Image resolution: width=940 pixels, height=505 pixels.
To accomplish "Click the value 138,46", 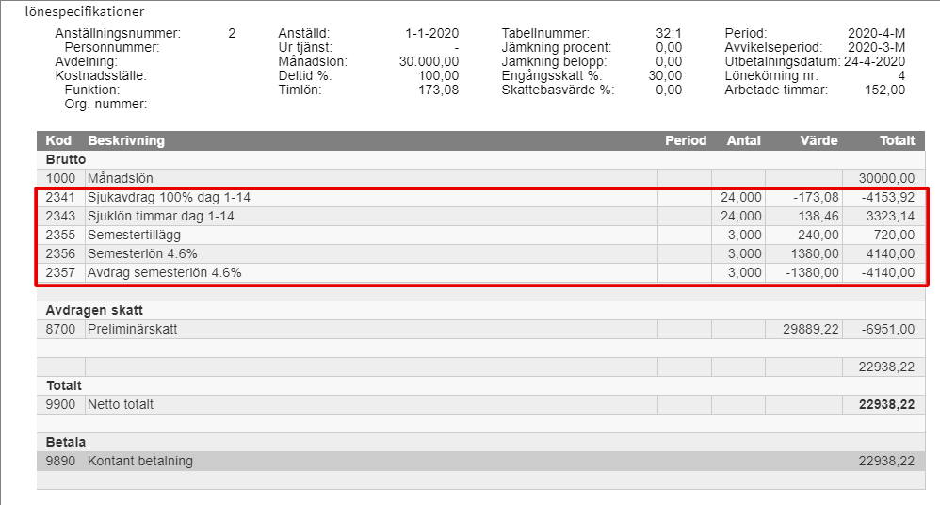I will 818,216.
